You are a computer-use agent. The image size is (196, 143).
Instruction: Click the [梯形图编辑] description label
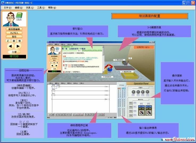[x=24, y=85]
